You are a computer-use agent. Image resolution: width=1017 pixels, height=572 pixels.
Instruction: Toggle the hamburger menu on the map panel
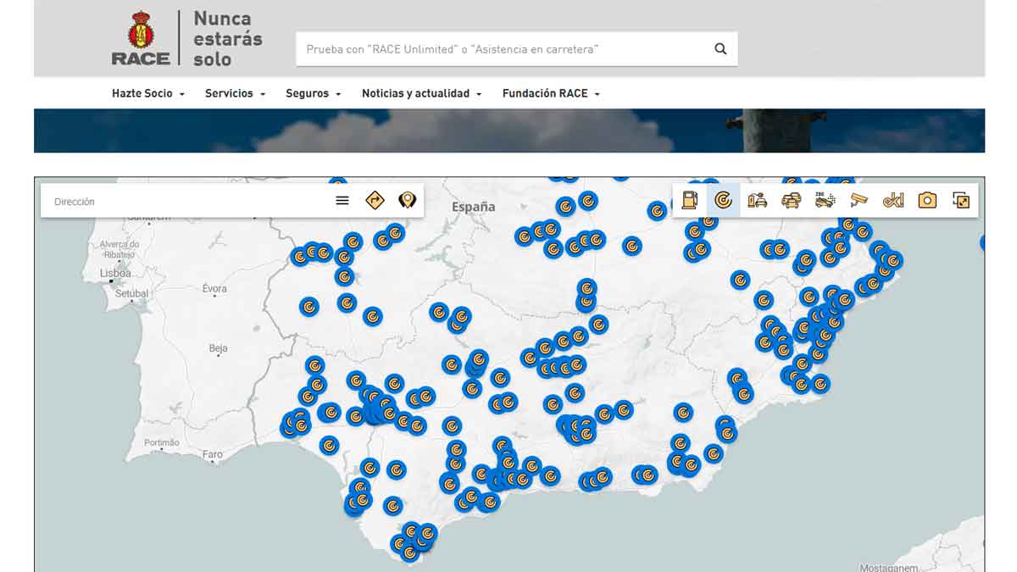click(x=342, y=200)
